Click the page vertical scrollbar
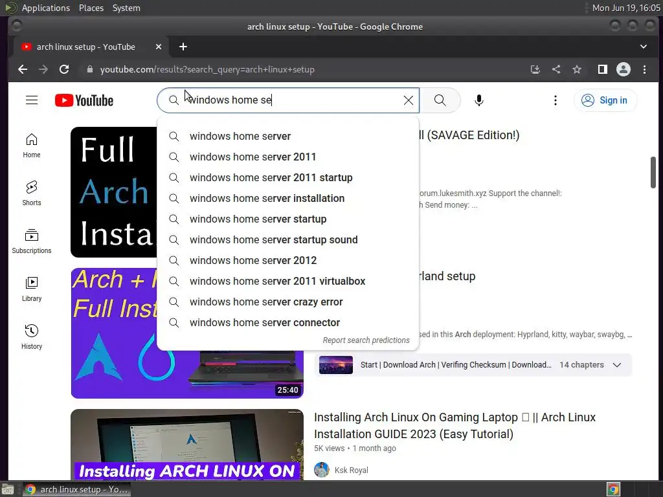The height and width of the screenshot is (497, 663). (x=653, y=172)
